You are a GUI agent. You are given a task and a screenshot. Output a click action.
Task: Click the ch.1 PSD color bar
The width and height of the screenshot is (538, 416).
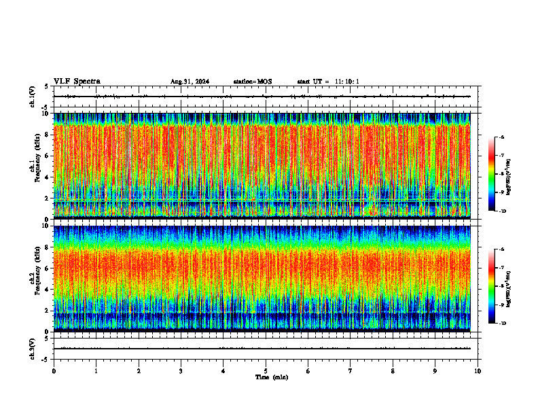491,174
